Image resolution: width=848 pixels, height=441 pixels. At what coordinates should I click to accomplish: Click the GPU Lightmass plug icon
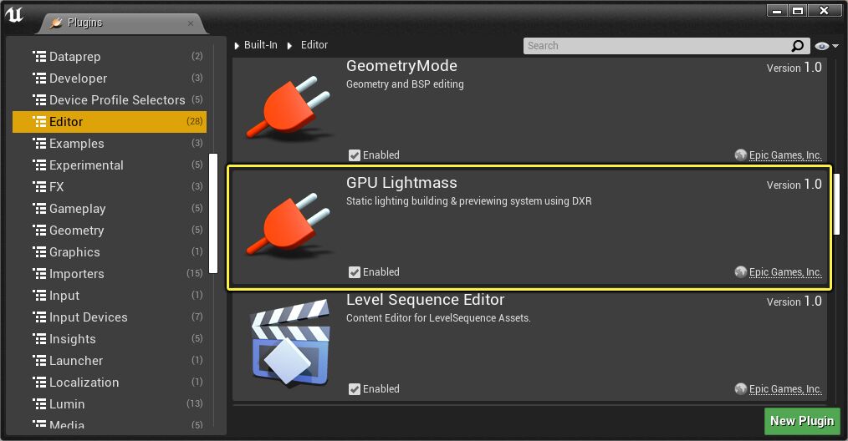tap(283, 226)
